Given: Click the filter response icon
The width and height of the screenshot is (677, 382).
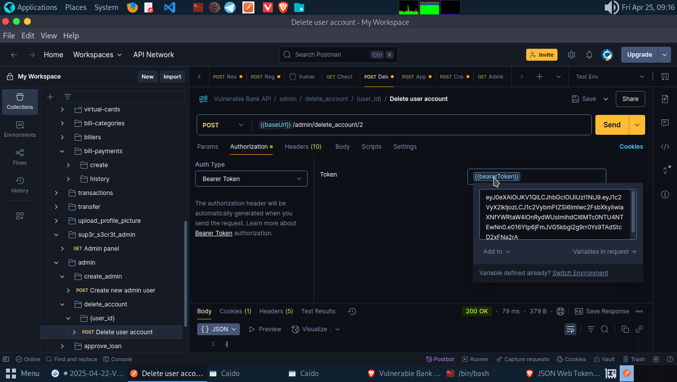Looking at the screenshot, I should coord(591,329).
